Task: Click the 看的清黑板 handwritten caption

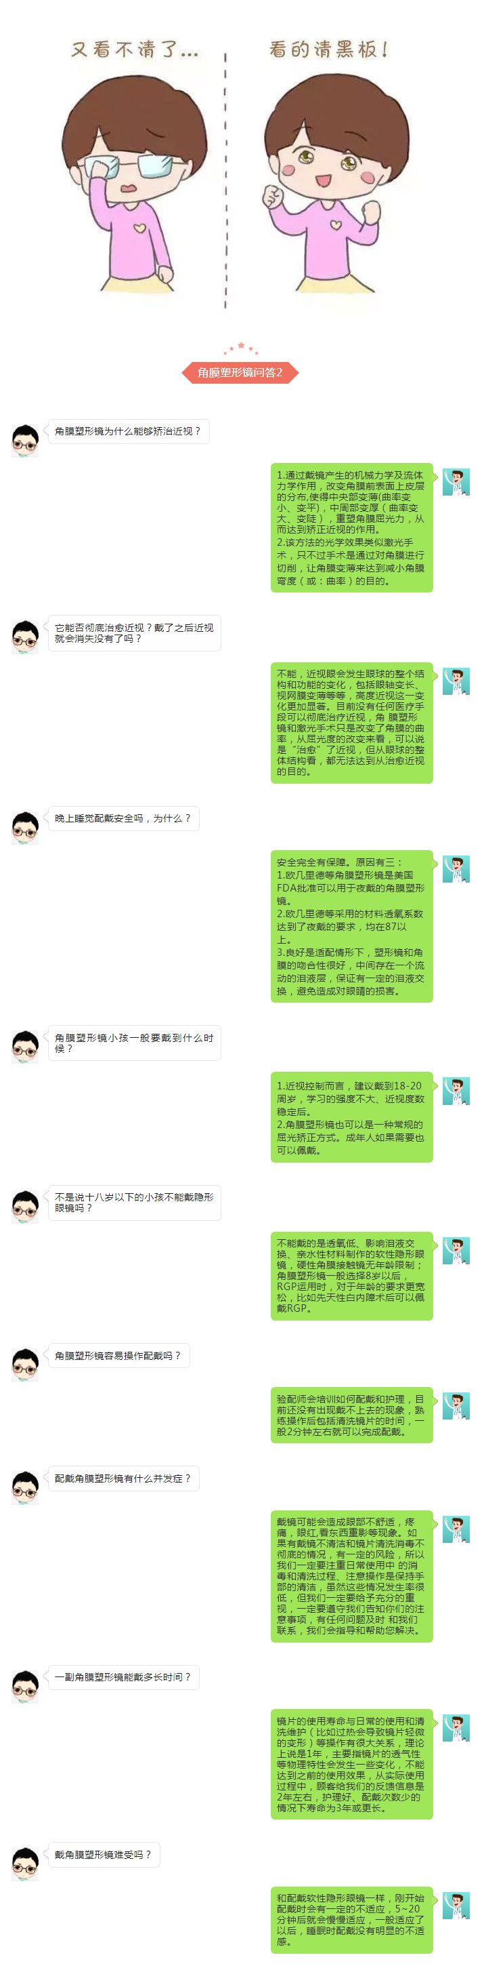Action: [329, 49]
